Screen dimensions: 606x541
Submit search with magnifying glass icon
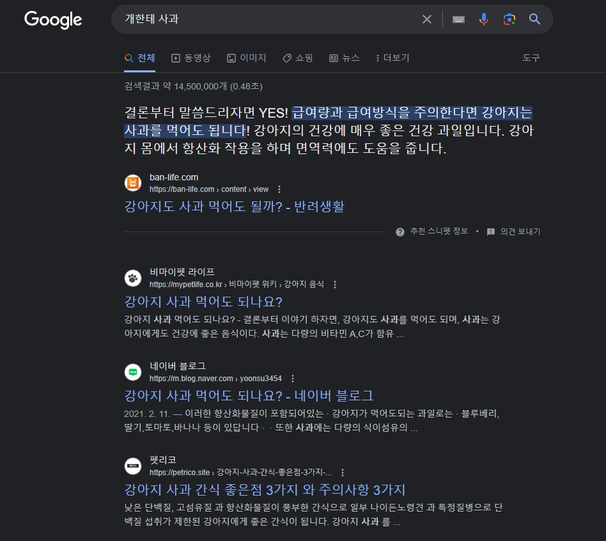click(x=534, y=19)
